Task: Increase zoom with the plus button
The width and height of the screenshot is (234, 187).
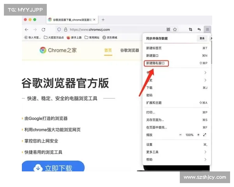Action: click(x=198, y=135)
